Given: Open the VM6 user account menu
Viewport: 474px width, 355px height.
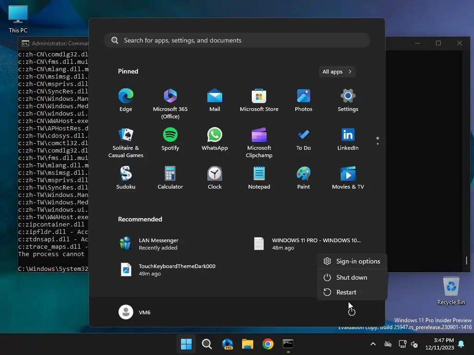Looking at the screenshot, I should [135, 312].
